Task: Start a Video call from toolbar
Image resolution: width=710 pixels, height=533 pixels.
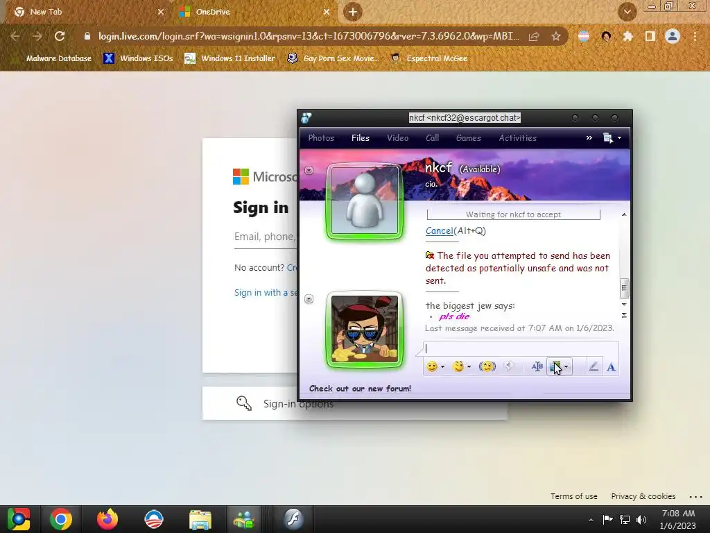Action: click(x=397, y=138)
